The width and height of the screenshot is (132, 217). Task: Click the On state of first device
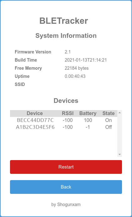pos(109,120)
